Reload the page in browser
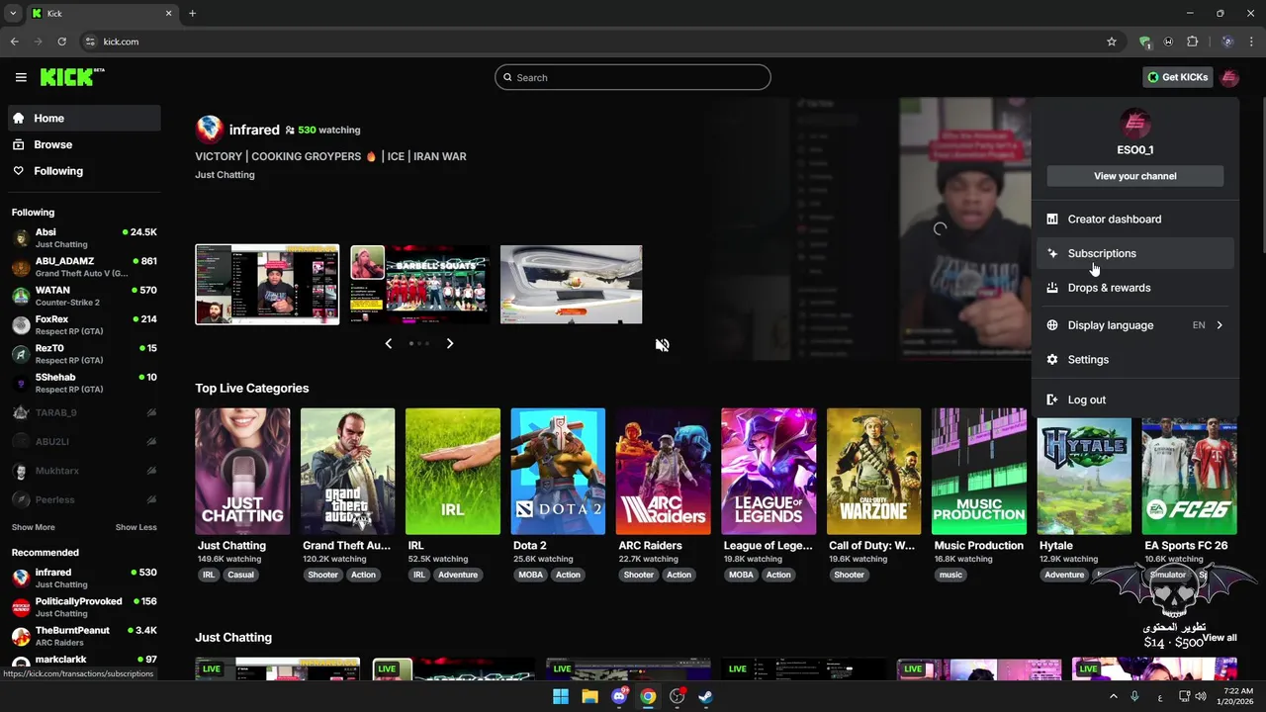 pos(61,42)
